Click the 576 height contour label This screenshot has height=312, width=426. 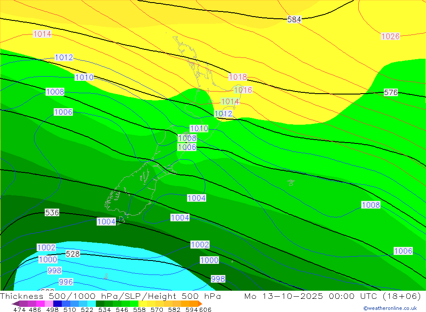[391, 92]
